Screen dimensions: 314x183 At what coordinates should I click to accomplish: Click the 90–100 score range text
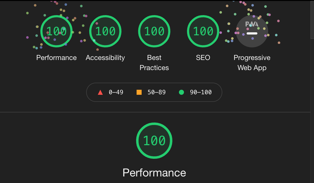pos(201,92)
